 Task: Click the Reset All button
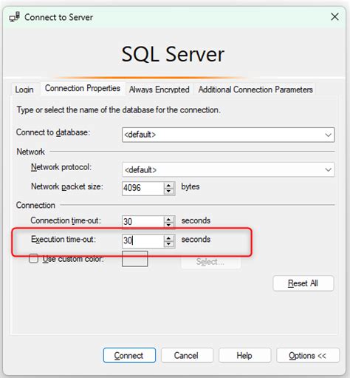click(x=303, y=283)
